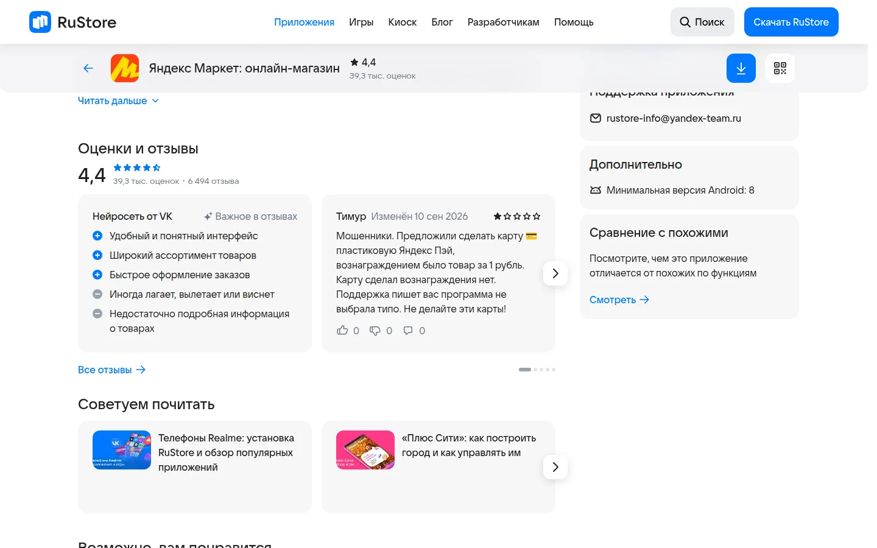Click the email envelope icon in support

596,118
